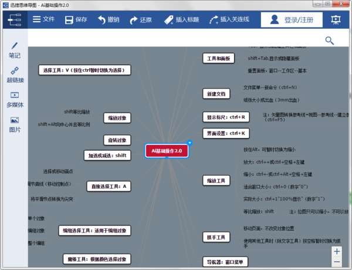Insert 多媒体 multimedia
Image resolution: width=352 pixels, height=270 pixels.
pyautogui.click(x=15, y=100)
